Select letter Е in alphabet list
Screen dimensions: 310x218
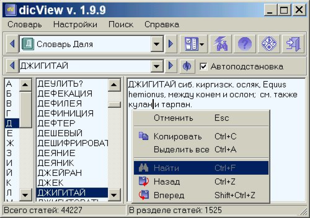tap(12, 133)
